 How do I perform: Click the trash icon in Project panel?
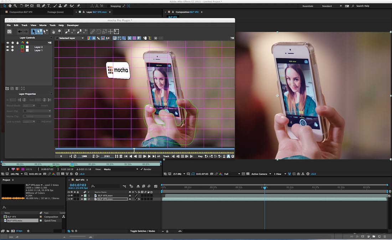[x=28, y=231]
